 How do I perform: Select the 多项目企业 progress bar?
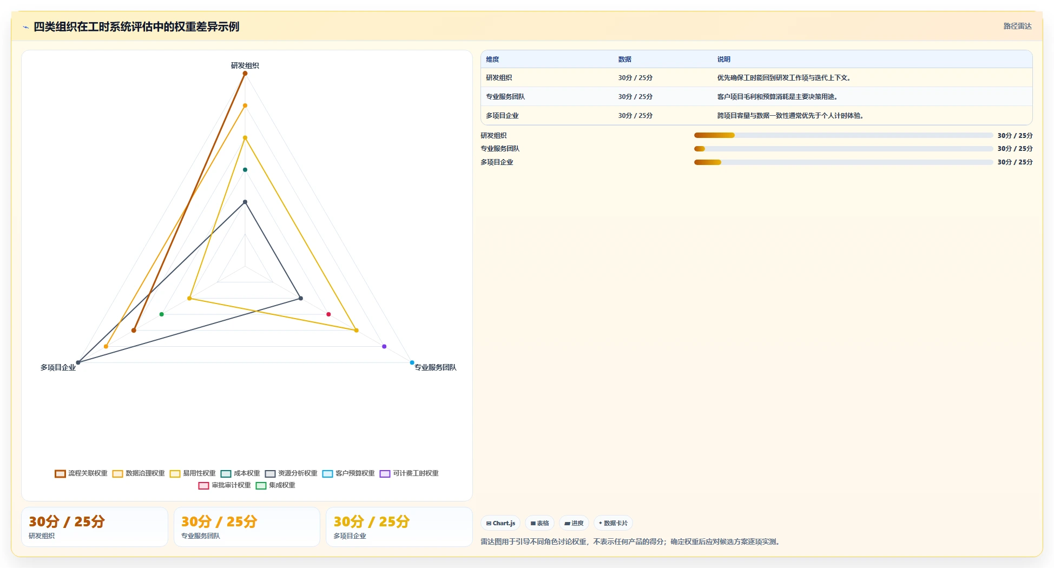click(844, 162)
